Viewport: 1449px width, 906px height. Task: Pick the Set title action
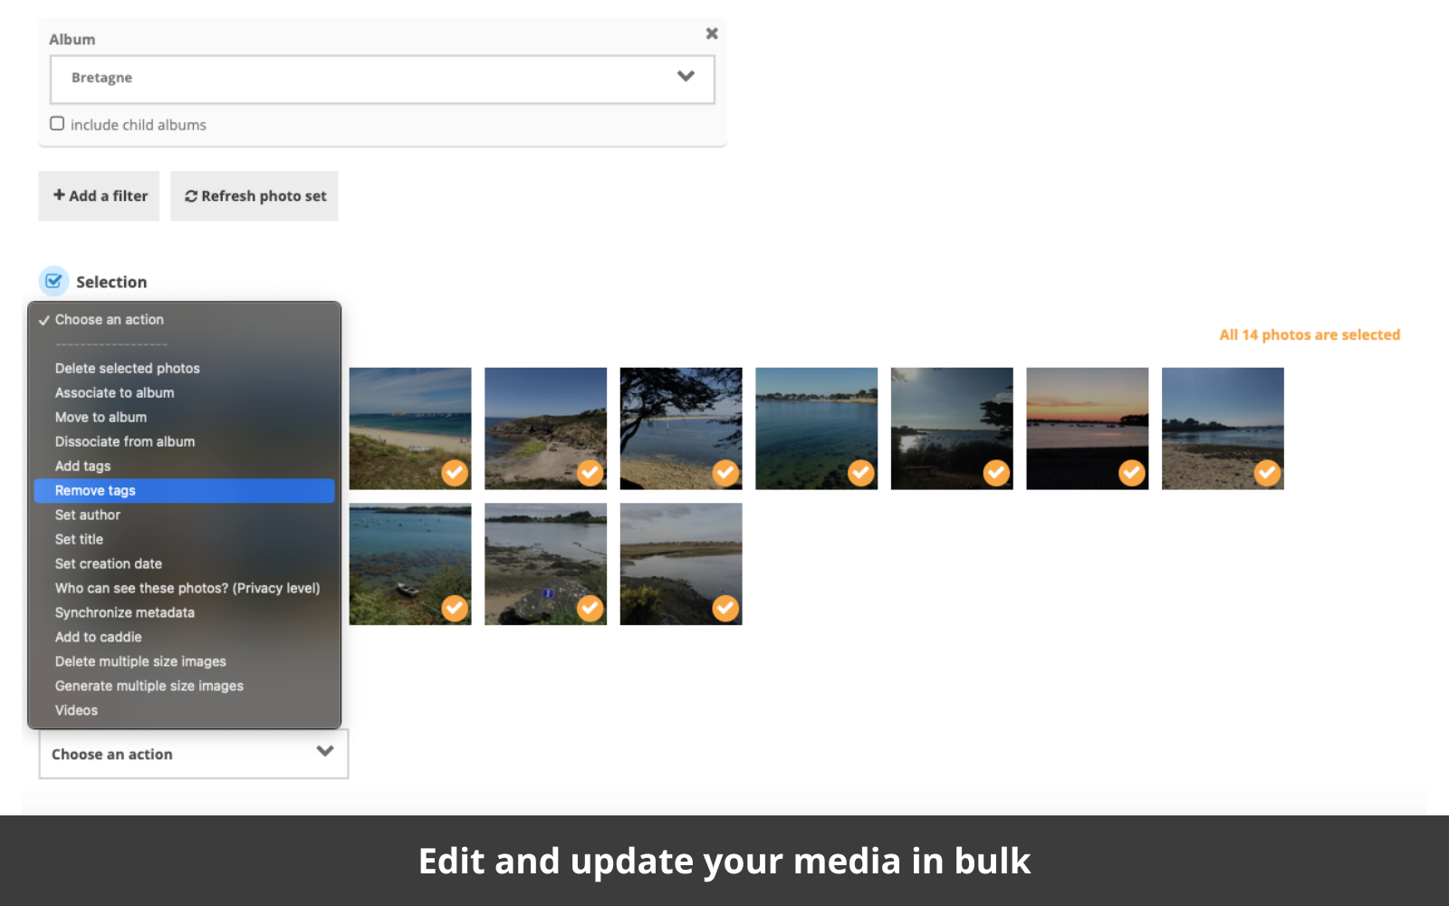pos(185,540)
